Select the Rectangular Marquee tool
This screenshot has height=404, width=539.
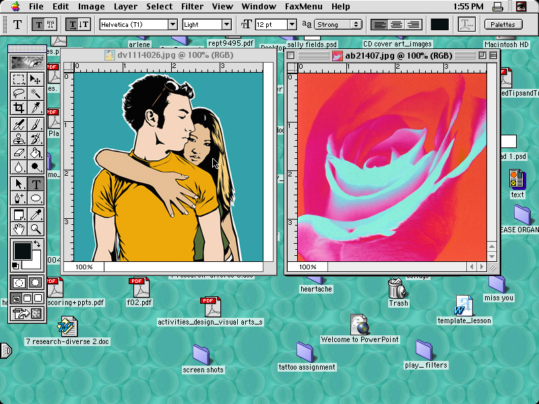coord(19,79)
